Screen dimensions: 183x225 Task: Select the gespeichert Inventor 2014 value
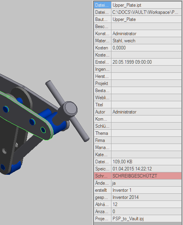click(146, 197)
